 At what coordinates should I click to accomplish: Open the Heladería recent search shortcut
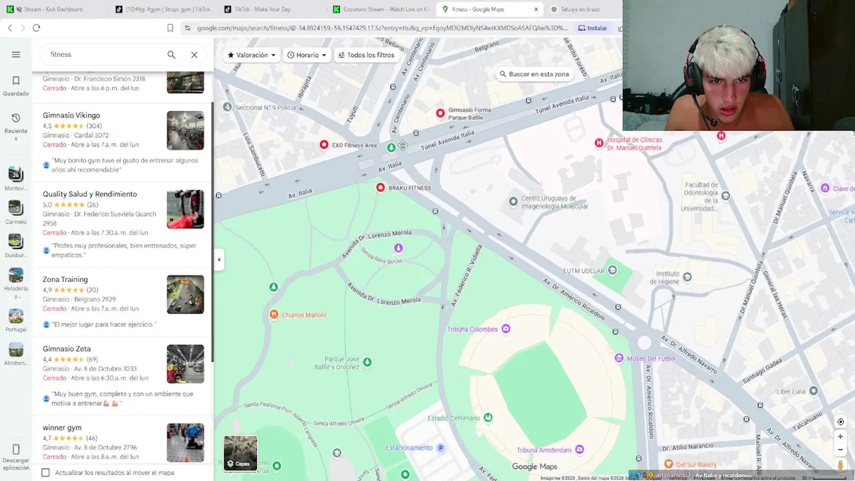coord(16,283)
